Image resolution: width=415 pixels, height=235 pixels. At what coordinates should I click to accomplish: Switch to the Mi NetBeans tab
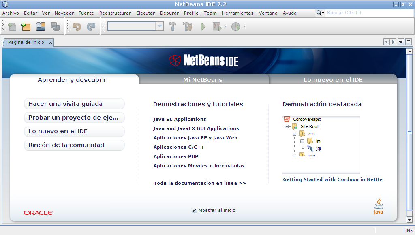pyautogui.click(x=203, y=79)
